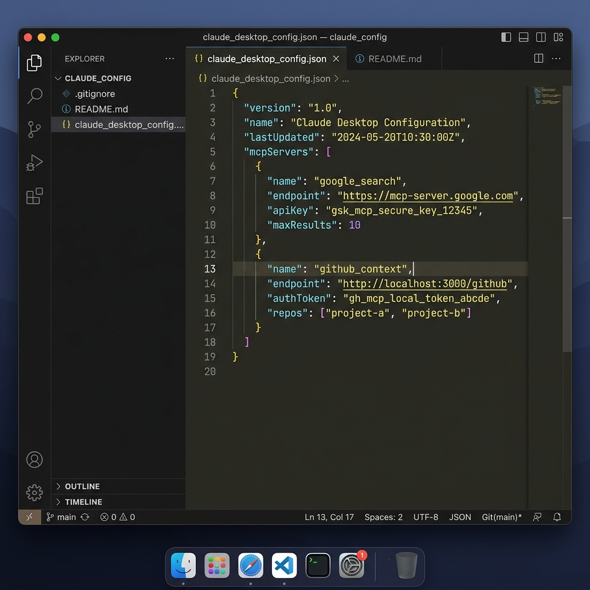The image size is (590, 590).
Task: Open the Search view in activity bar
Action: [34, 96]
